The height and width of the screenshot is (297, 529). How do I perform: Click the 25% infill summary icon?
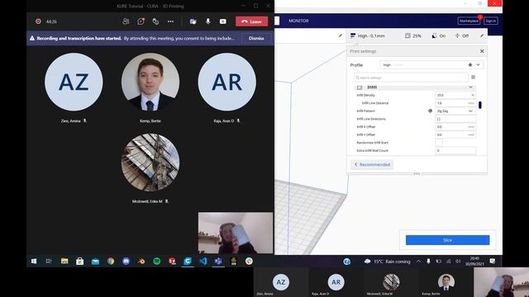413,35
